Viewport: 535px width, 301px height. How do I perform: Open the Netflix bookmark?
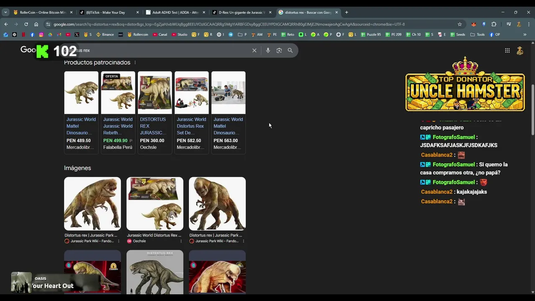(x=23, y=35)
